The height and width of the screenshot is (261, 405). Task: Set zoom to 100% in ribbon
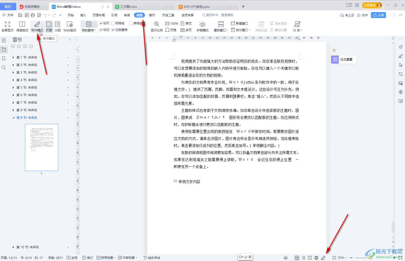(x=172, y=23)
